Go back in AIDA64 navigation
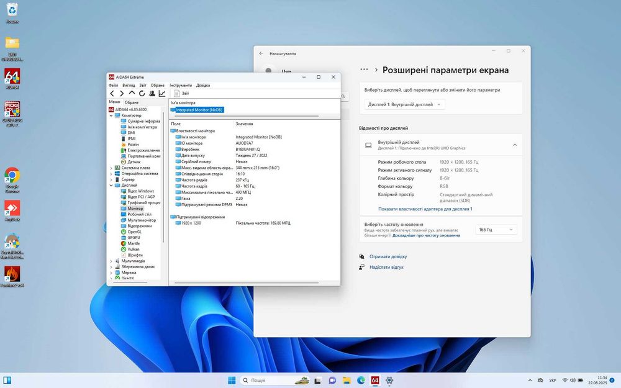Screen dimensions: 621x388 point(112,94)
